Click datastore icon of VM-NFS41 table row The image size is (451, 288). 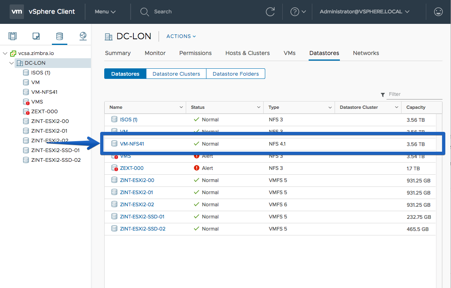114,144
